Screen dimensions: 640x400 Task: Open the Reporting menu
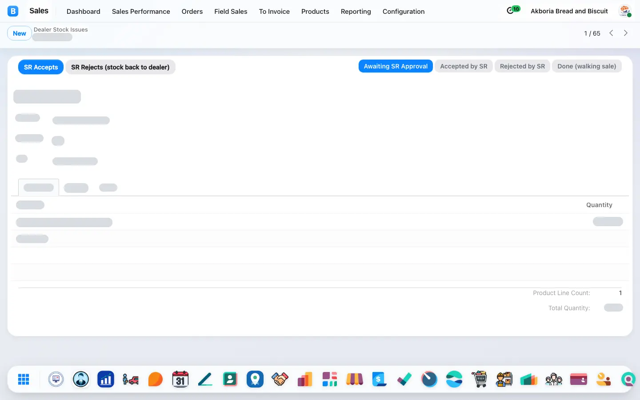(x=356, y=11)
